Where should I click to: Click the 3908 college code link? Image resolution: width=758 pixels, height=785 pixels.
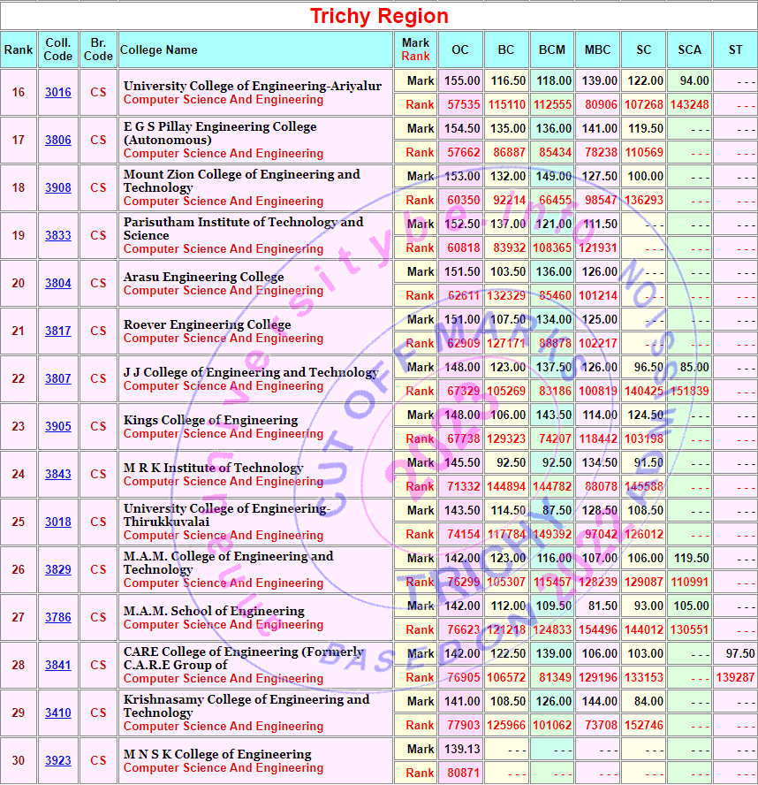pos(58,188)
